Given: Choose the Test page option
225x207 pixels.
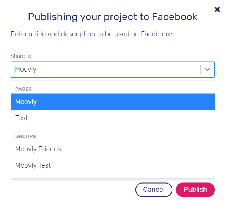Looking at the screenshot, I should 113,118.
